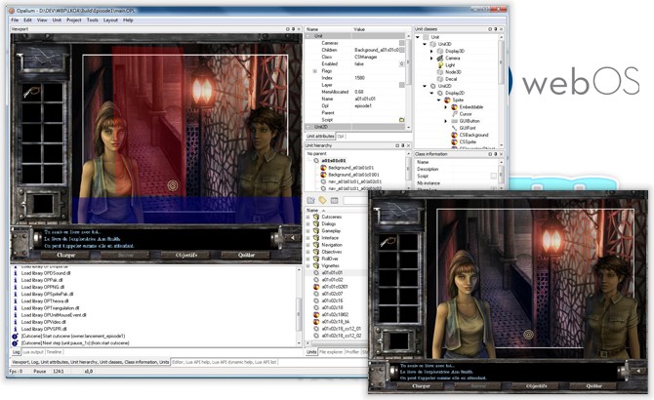This screenshot has width=654, height=400.
Task: Select Viewport, Log, Unit attributes layout tab
Action: coord(90,362)
